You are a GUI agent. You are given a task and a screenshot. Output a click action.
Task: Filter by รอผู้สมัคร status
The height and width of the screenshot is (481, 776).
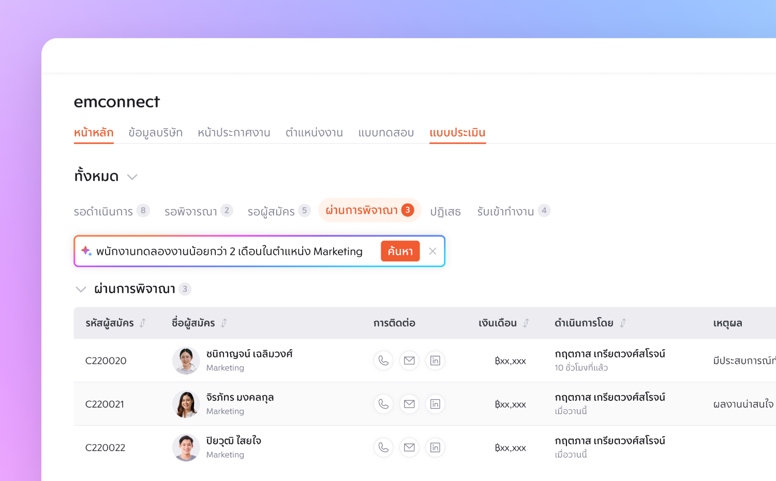tap(279, 211)
